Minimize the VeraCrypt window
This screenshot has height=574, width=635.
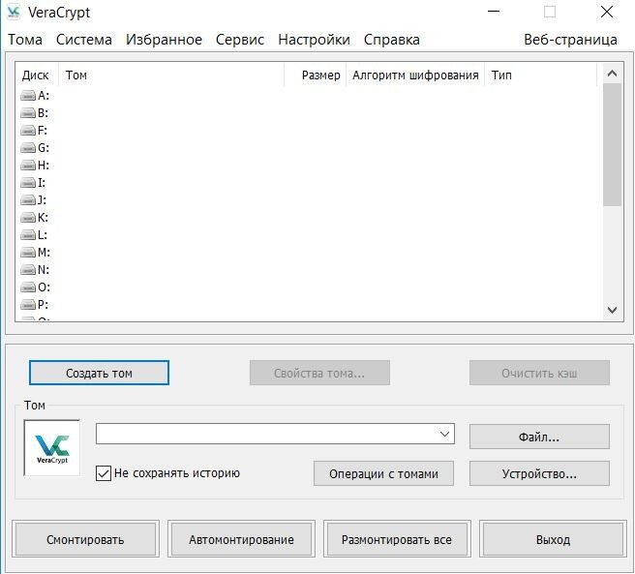[x=494, y=12]
